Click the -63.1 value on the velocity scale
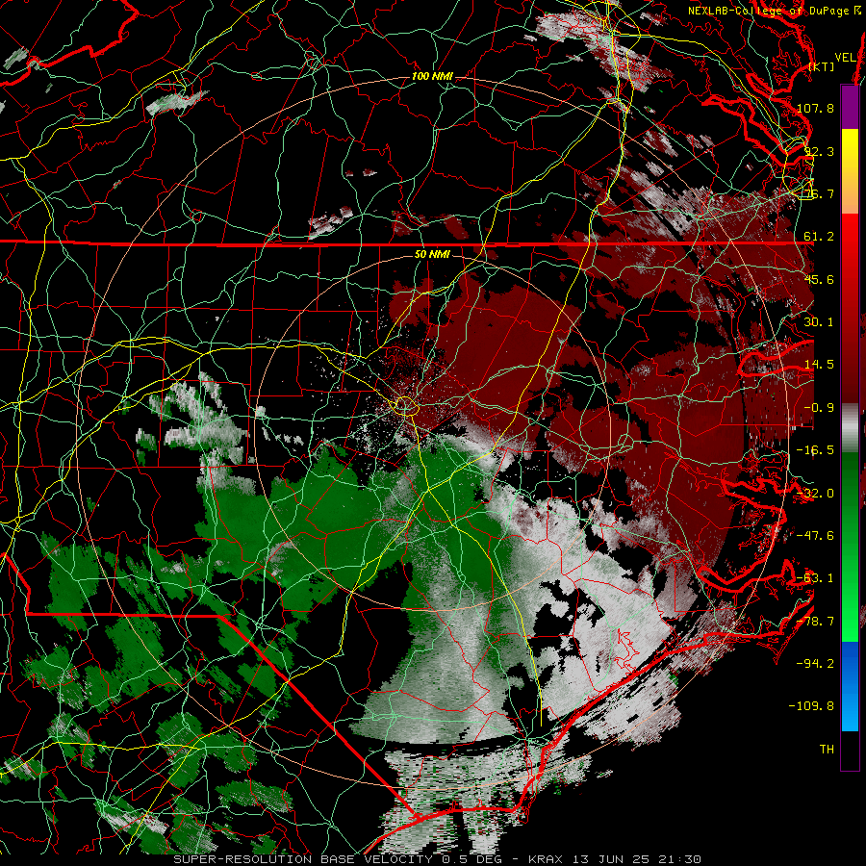 tap(815, 578)
